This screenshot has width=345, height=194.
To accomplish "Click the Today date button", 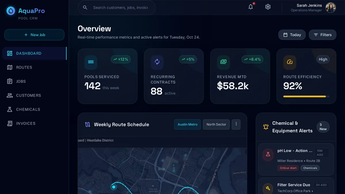I will pos(292,35).
